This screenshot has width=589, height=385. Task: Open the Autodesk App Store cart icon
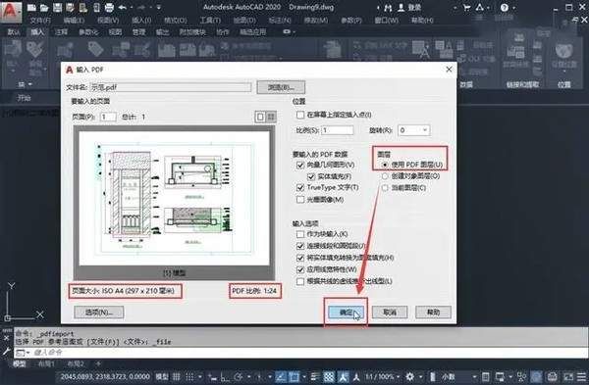point(467,8)
